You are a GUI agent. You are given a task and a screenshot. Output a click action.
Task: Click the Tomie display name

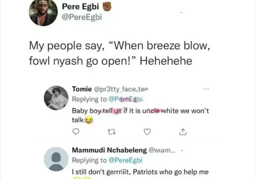point(81,90)
